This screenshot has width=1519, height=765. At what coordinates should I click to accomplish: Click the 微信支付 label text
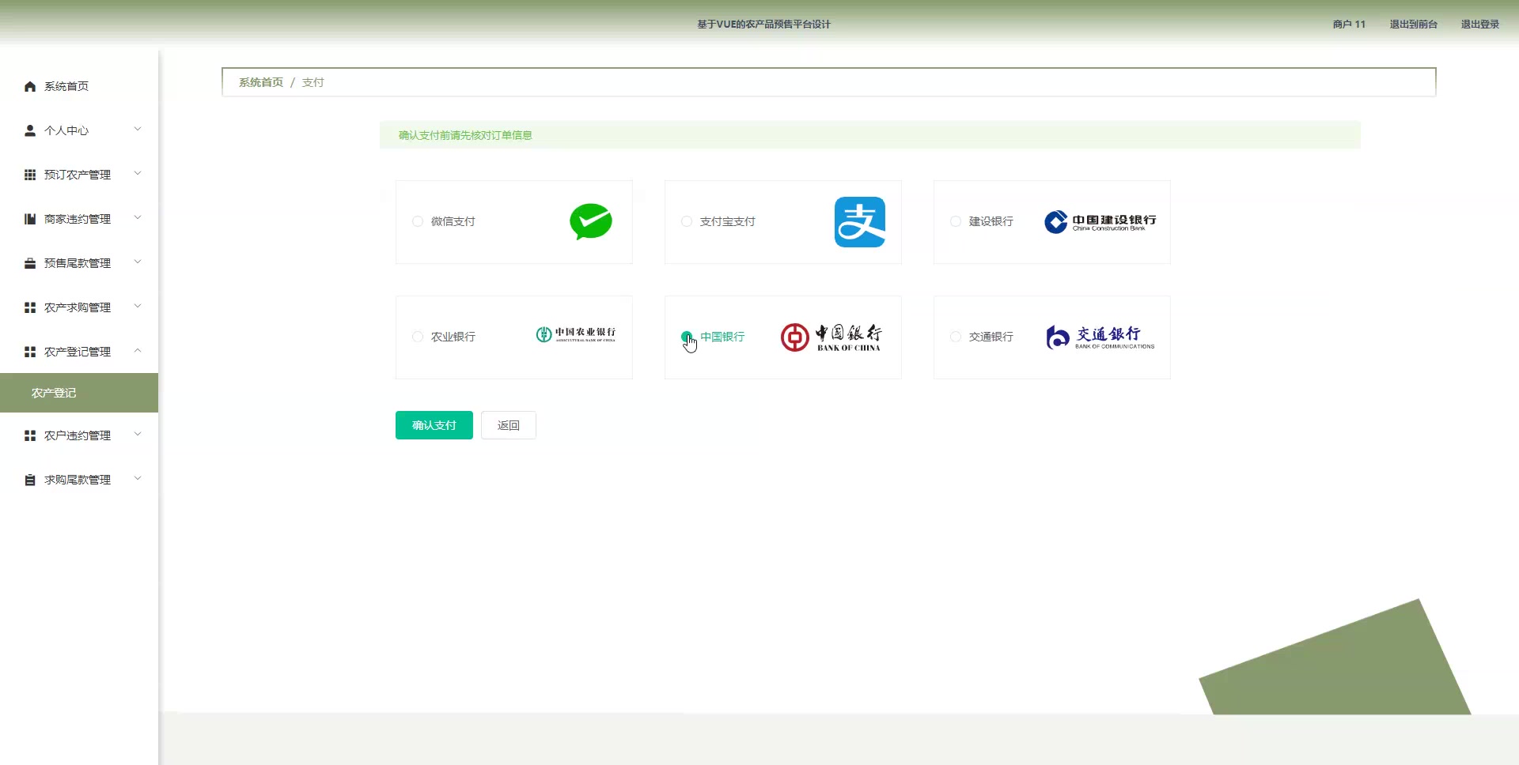(x=453, y=221)
